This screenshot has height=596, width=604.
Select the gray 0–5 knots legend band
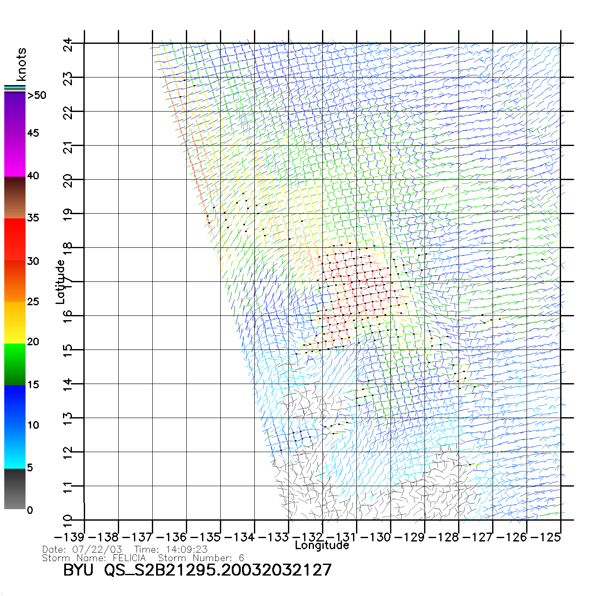[14, 489]
